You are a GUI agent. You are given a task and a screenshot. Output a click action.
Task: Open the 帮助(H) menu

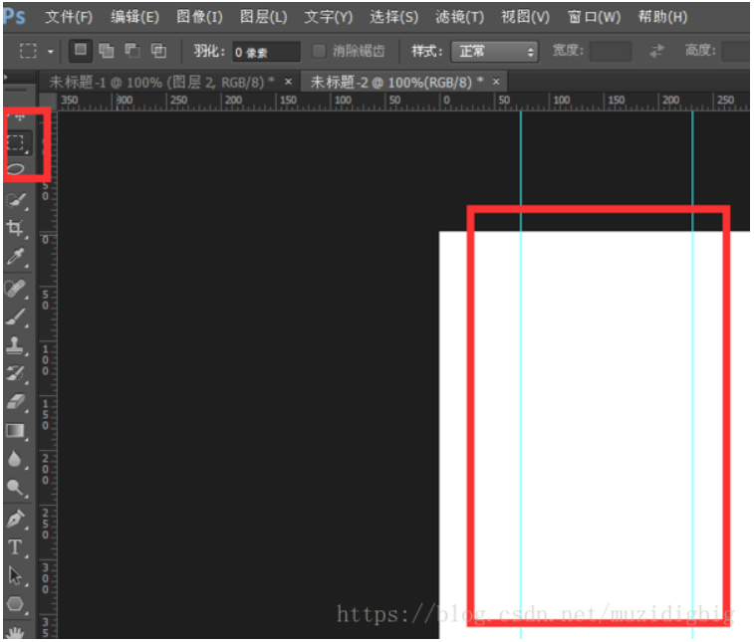click(662, 17)
